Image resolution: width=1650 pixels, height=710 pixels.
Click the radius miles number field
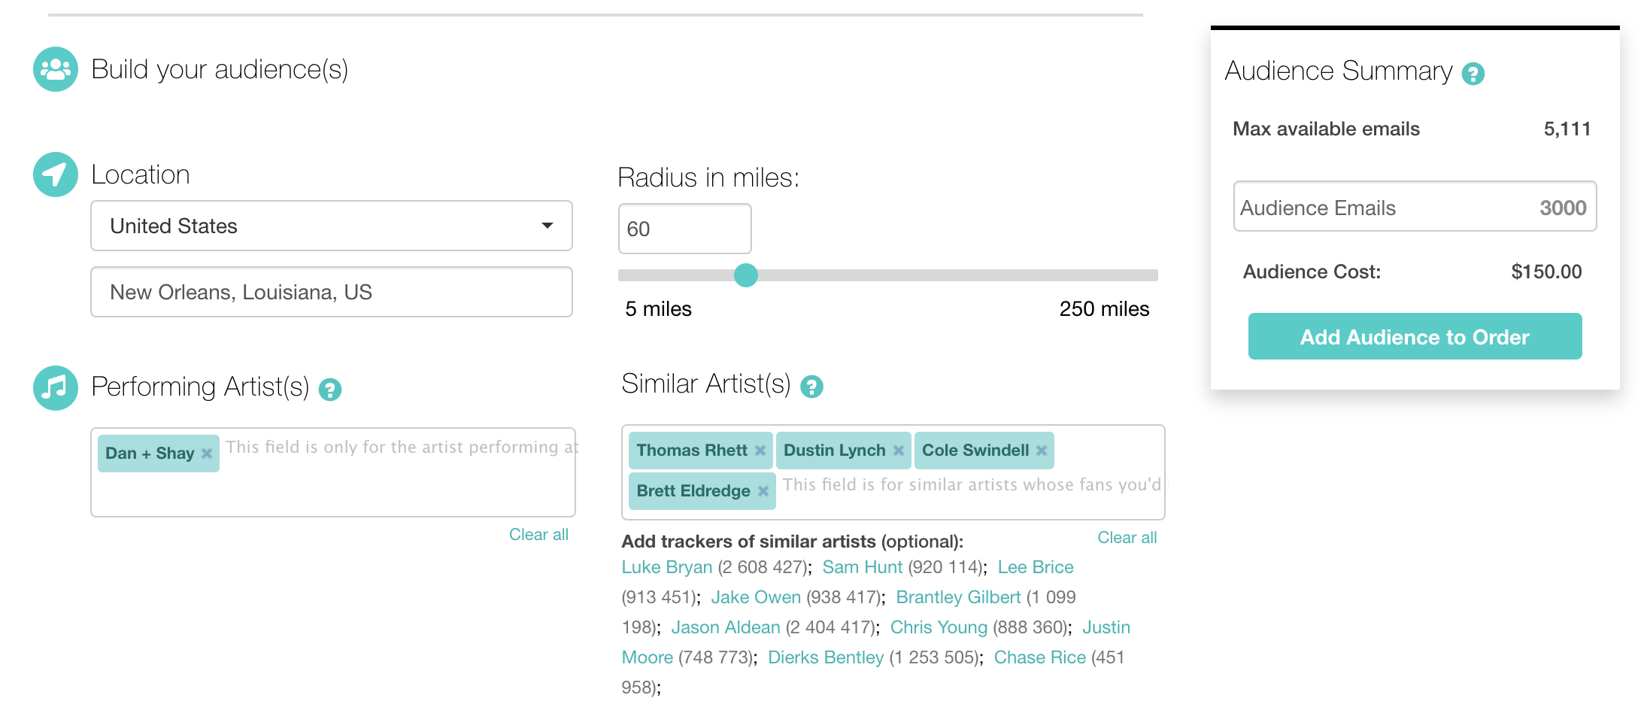[x=684, y=229]
